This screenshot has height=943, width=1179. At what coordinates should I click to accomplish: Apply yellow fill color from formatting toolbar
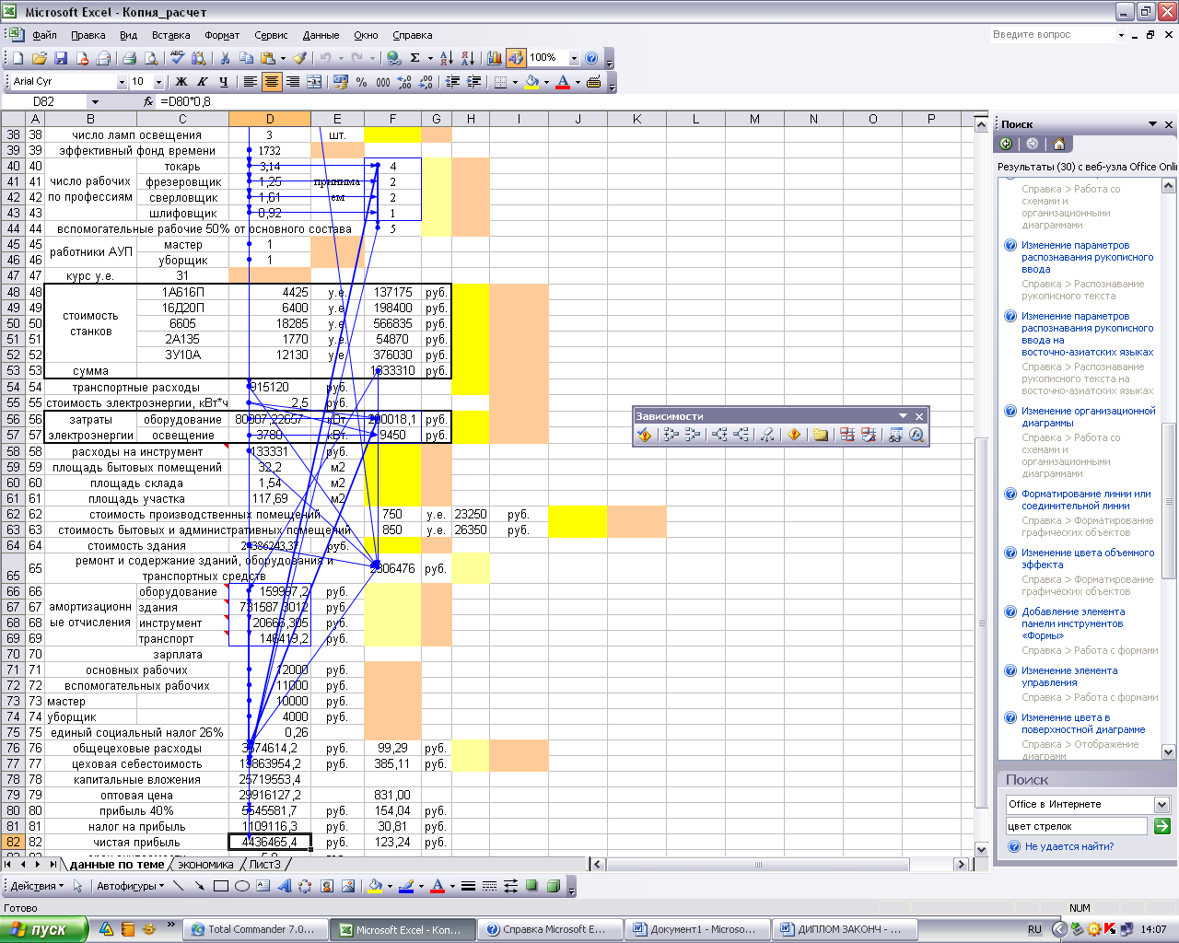(531, 82)
